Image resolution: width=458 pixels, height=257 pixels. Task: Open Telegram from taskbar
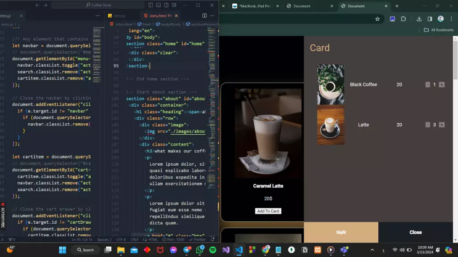click(187, 250)
